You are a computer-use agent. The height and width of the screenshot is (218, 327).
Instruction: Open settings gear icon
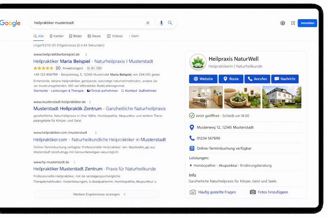point(282,23)
